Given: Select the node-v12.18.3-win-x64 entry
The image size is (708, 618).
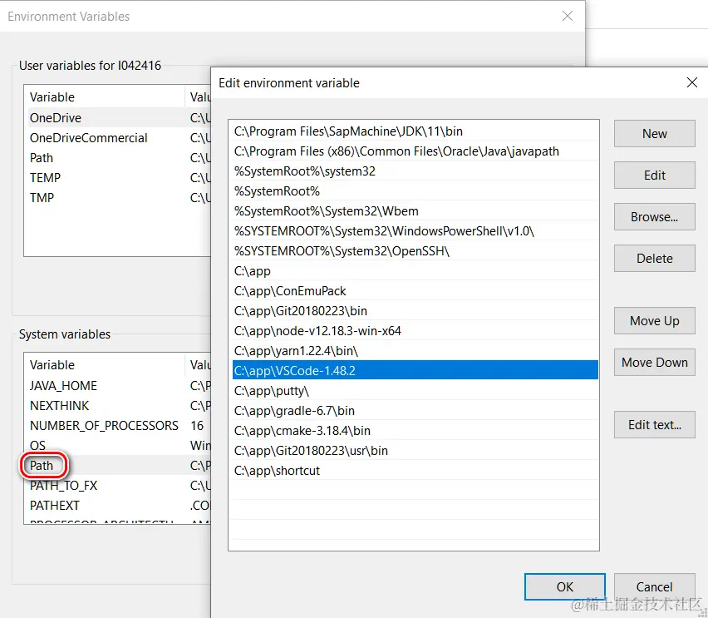Looking at the screenshot, I should coord(415,330).
